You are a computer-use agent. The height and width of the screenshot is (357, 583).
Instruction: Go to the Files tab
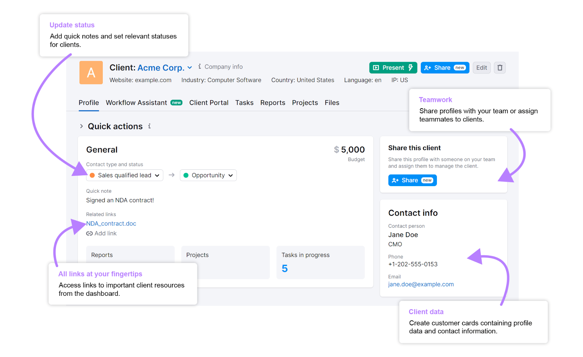point(332,102)
